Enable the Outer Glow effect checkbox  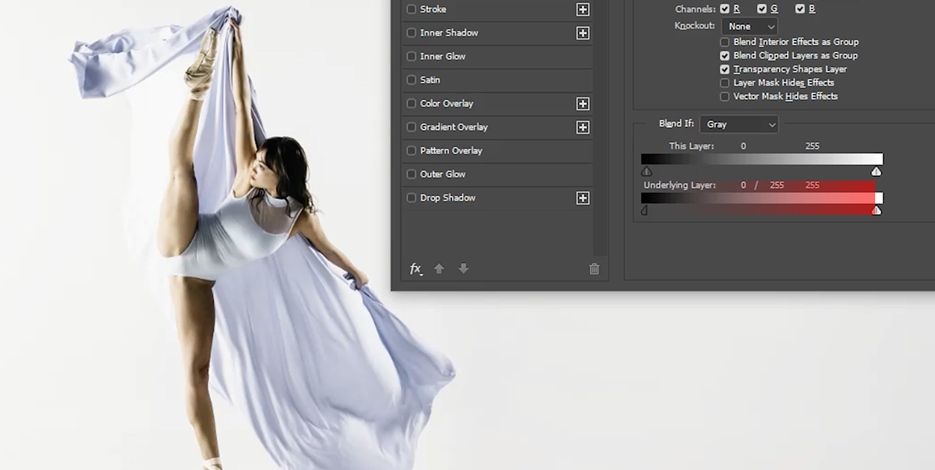pyautogui.click(x=411, y=174)
